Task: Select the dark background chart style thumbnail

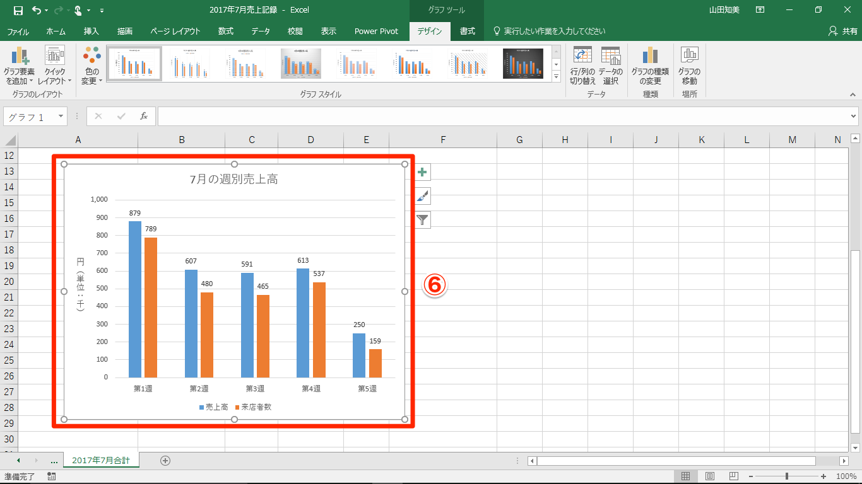Action: (523, 64)
